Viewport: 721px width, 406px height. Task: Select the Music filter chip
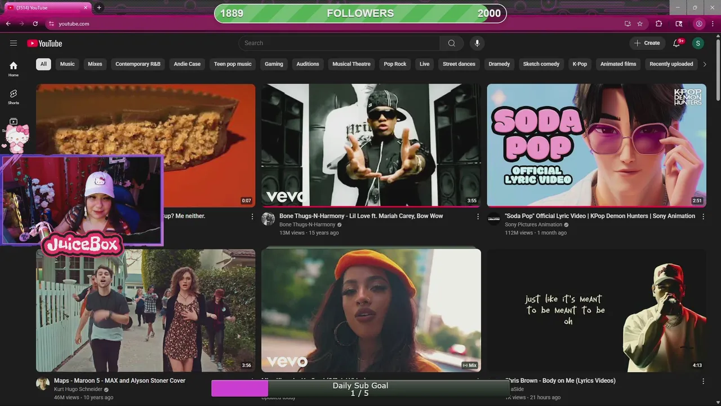click(68, 64)
